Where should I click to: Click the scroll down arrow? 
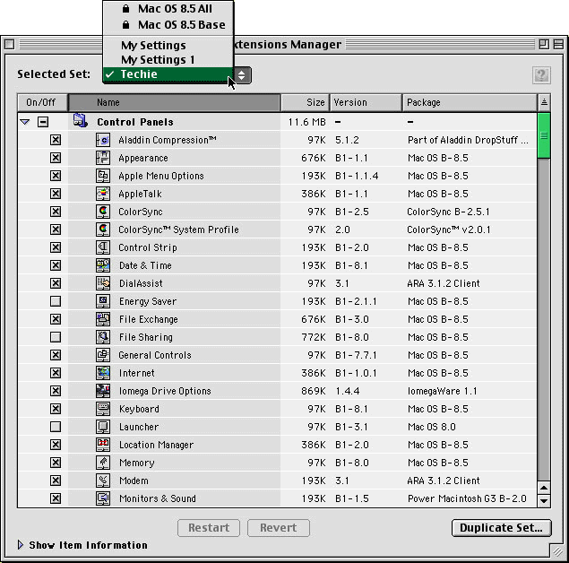(x=544, y=500)
